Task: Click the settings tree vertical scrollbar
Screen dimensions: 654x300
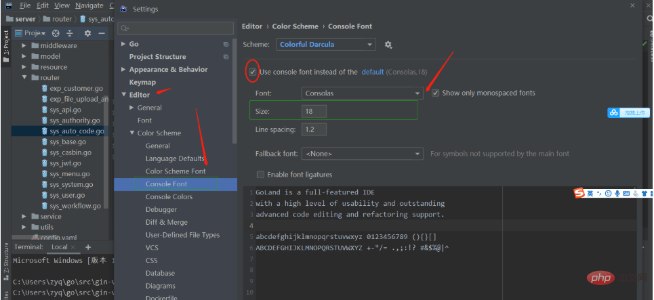Action: (x=235, y=91)
